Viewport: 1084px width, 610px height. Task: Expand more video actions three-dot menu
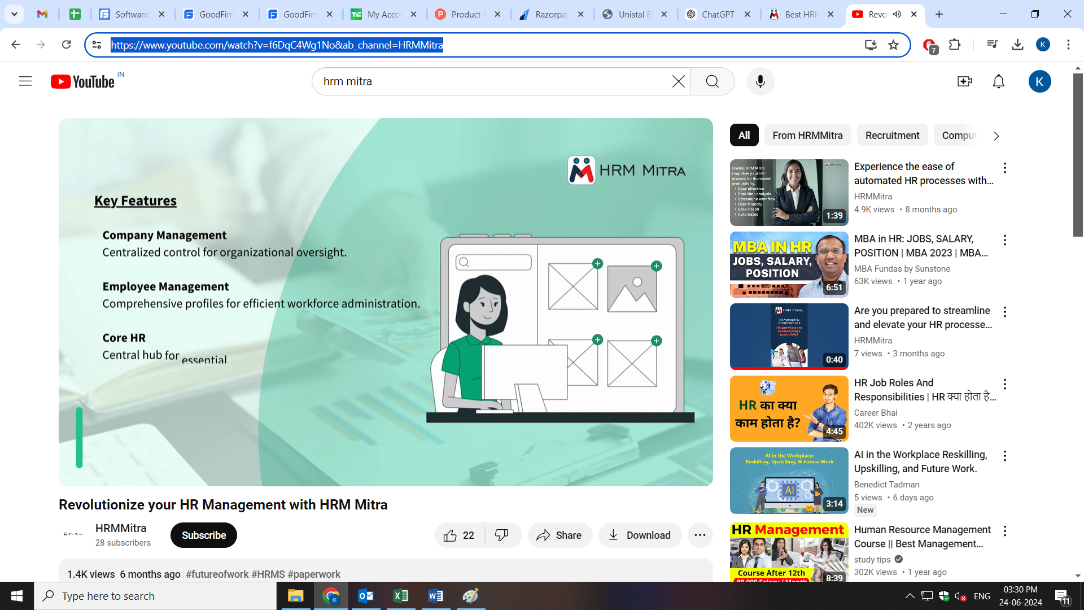(700, 535)
